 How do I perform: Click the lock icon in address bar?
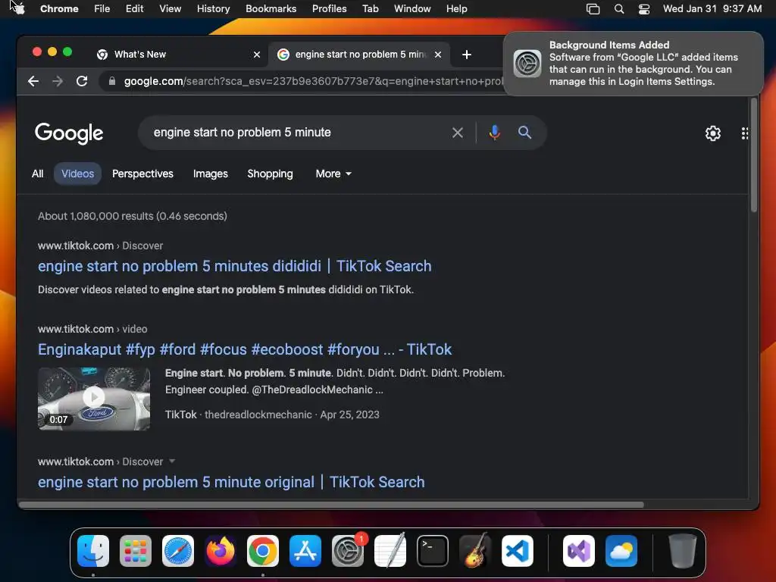pos(112,81)
